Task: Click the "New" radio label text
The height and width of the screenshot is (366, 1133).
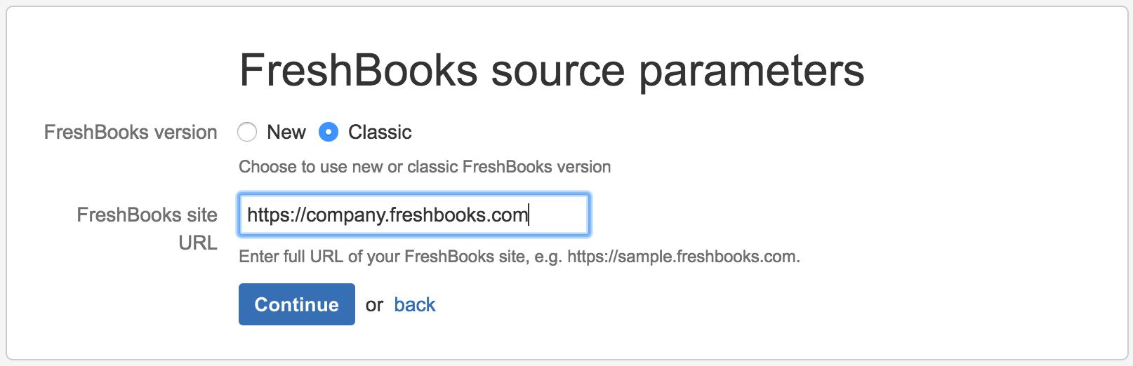Action: tap(286, 132)
